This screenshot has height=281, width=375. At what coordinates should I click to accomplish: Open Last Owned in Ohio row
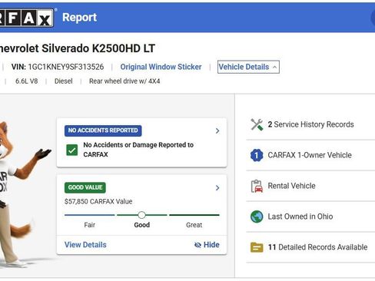(x=310, y=217)
